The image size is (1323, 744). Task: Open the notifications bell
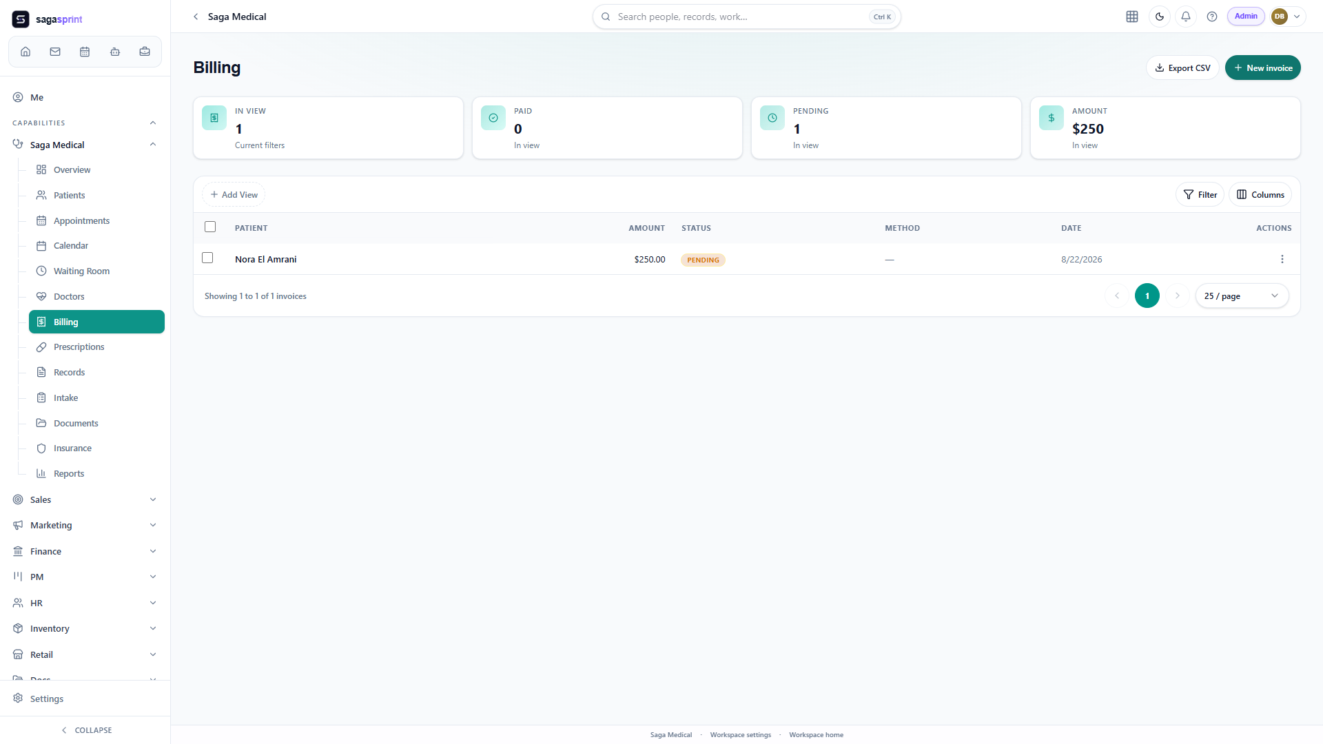click(x=1186, y=17)
